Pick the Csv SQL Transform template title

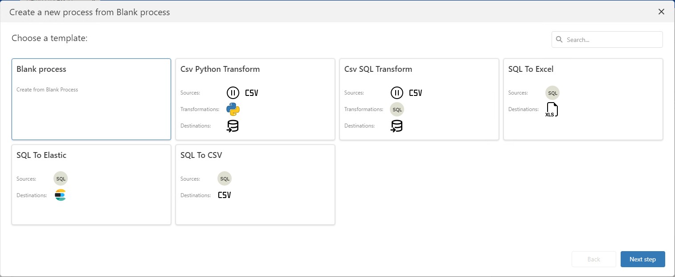[378, 69]
